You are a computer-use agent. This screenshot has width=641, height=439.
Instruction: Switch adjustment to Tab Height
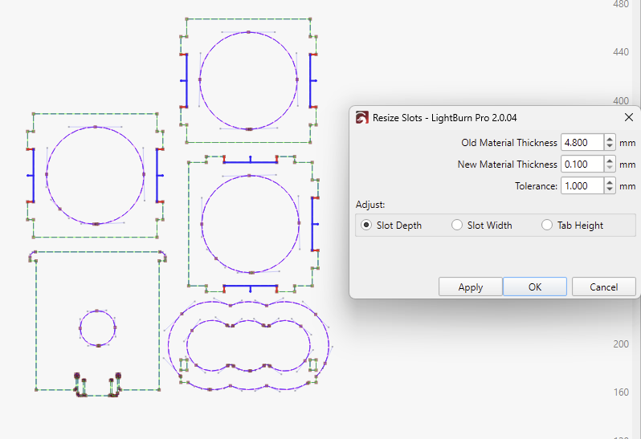coord(547,226)
